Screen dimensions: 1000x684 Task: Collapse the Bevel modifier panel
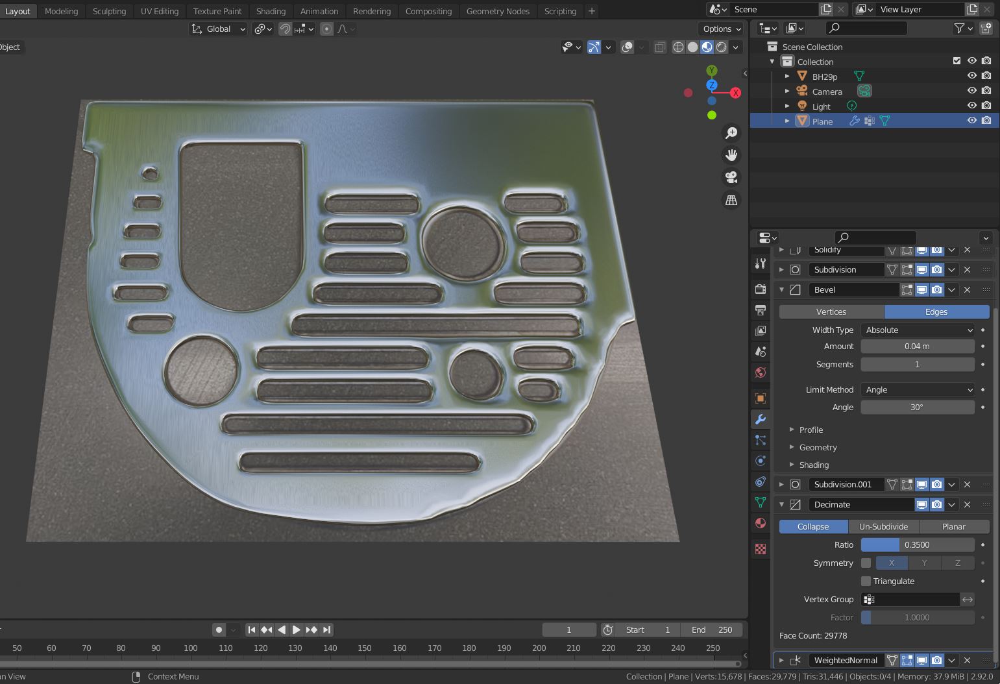781,289
